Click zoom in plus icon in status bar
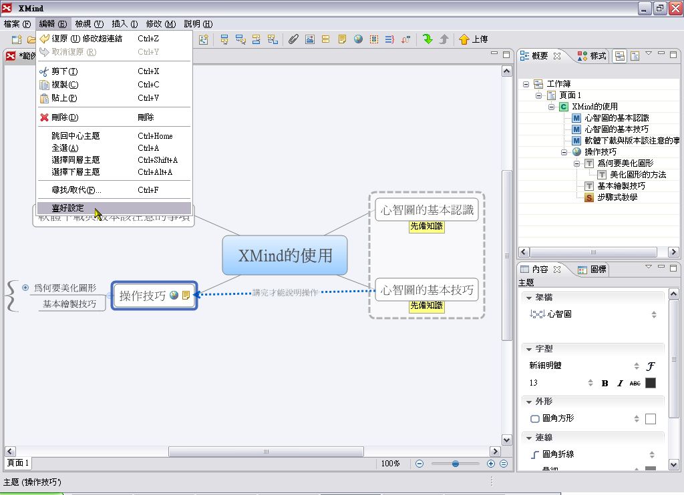The width and height of the screenshot is (684, 495). [491, 464]
